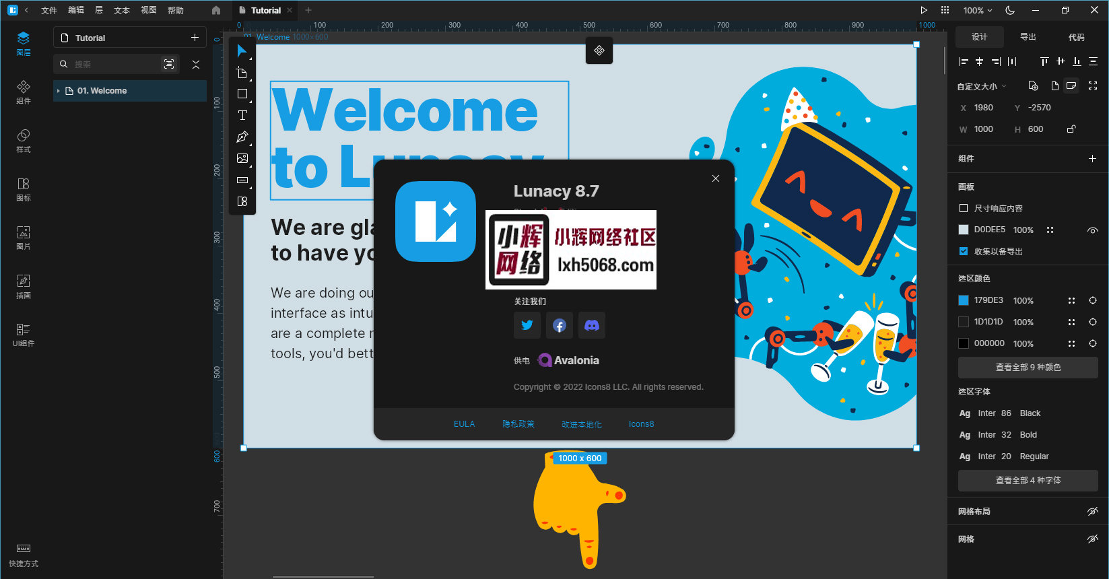Switch to landscape orientation
Viewport: 1109px width, 579px height.
click(1071, 86)
